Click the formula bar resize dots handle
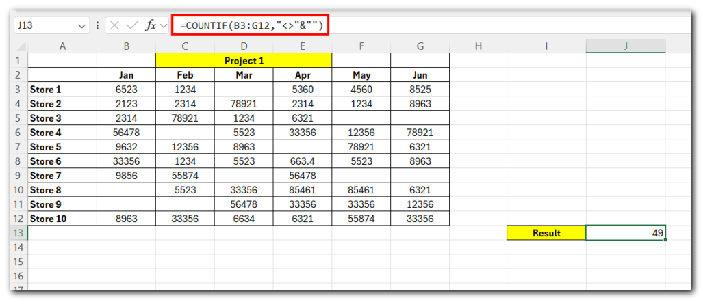Viewport: 701px width, 300px height. 97,26
